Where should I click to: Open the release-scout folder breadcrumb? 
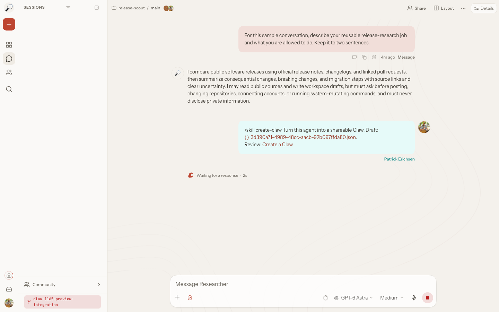[x=128, y=8]
